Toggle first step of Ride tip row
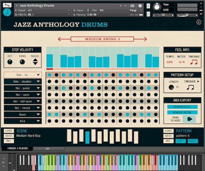The width and height of the screenshot is (205, 171). coord(50,75)
